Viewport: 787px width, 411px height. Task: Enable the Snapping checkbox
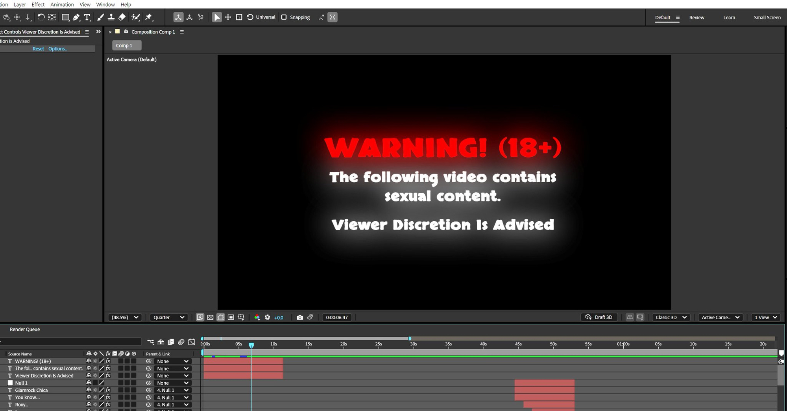(x=284, y=17)
